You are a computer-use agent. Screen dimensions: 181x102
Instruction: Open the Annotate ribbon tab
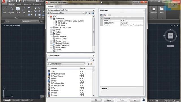(27, 4)
